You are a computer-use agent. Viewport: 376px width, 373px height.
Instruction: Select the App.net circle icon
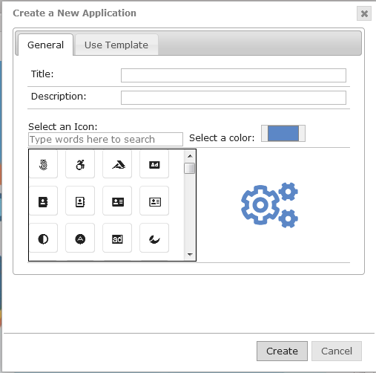pos(80,239)
